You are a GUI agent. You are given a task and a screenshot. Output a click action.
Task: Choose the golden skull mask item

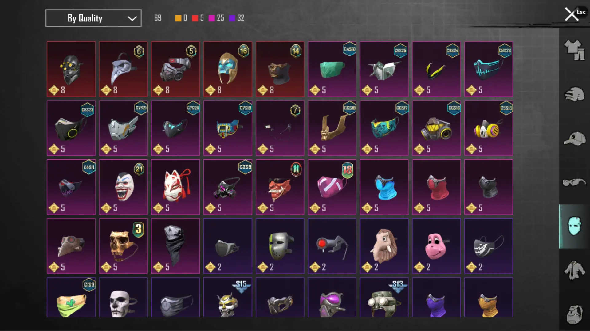[123, 246]
